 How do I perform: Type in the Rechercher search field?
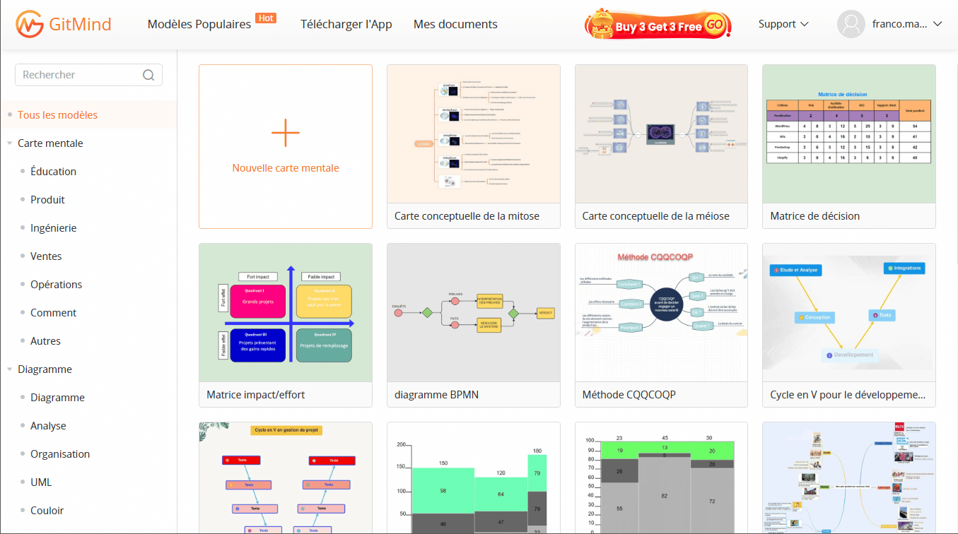click(78, 75)
